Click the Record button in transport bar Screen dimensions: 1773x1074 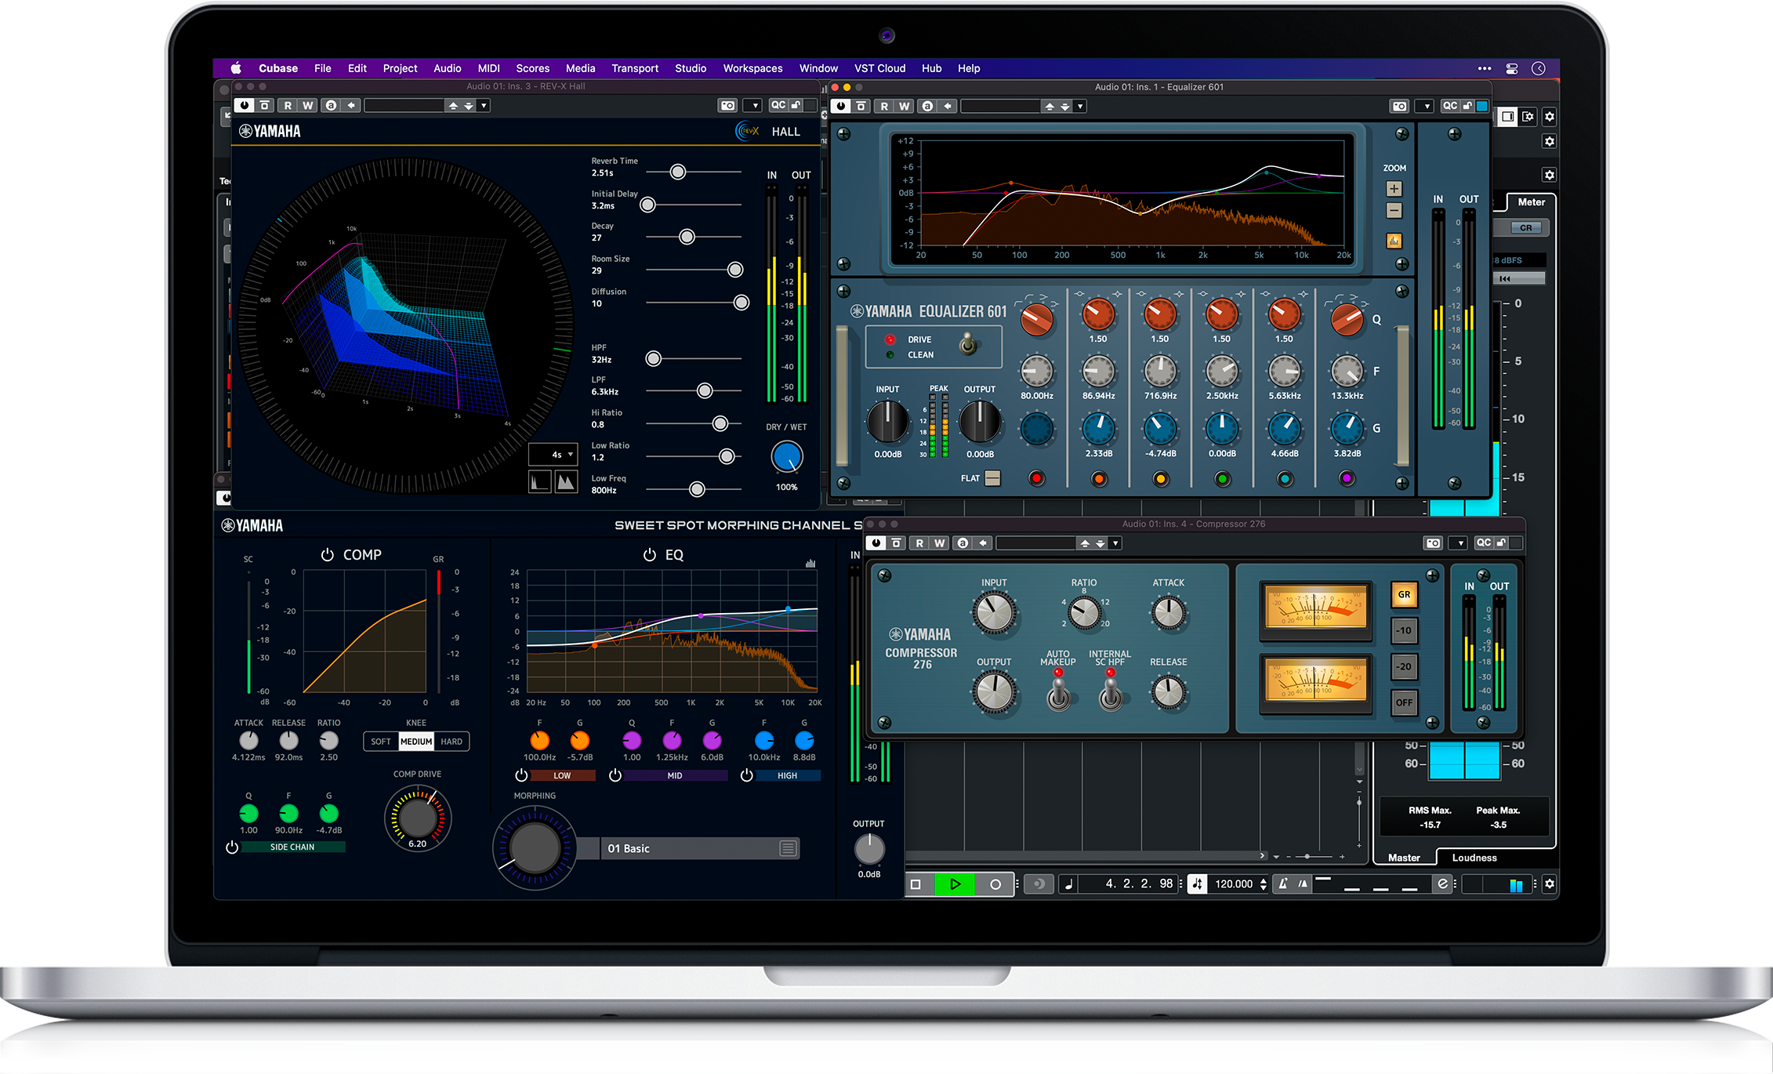click(995, 884)
